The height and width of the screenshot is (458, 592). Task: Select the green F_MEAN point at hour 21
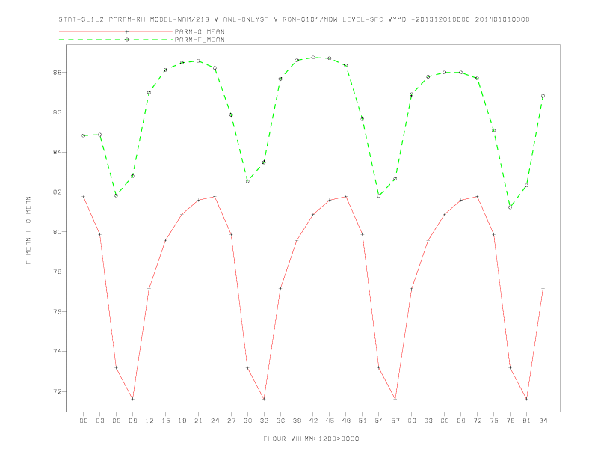tap(198, 61)
